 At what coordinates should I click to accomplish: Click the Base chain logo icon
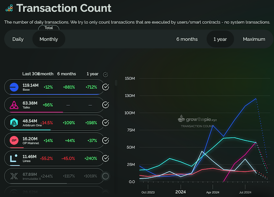(x=14, y=87)
